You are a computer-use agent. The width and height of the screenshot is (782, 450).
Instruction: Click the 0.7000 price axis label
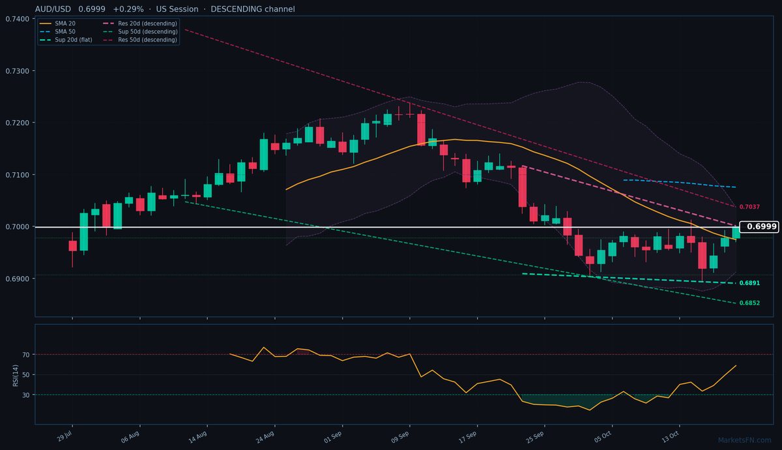coord(16,227)
